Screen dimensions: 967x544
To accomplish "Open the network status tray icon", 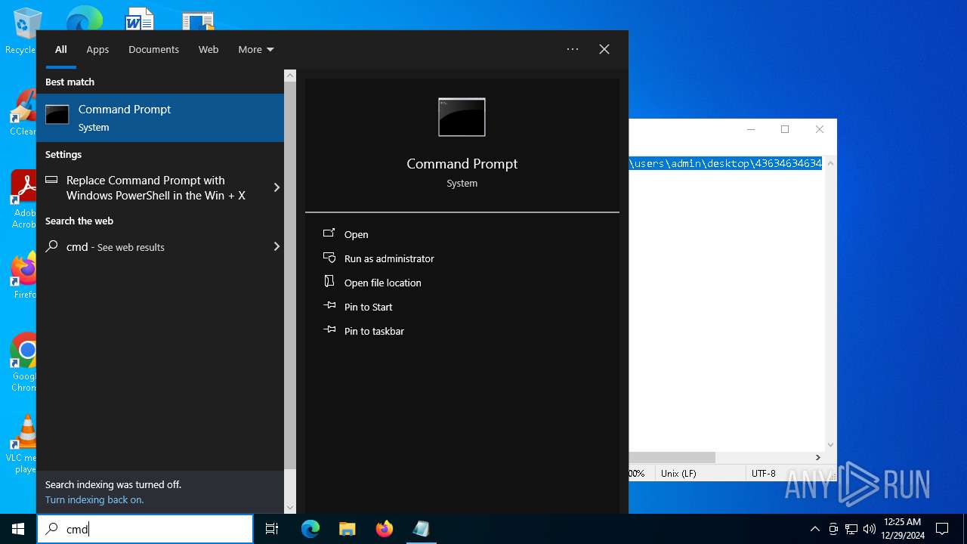I will (851, 529).
